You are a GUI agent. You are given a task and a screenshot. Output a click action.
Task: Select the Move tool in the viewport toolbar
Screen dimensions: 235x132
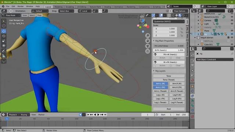click(x=4, y=31)
